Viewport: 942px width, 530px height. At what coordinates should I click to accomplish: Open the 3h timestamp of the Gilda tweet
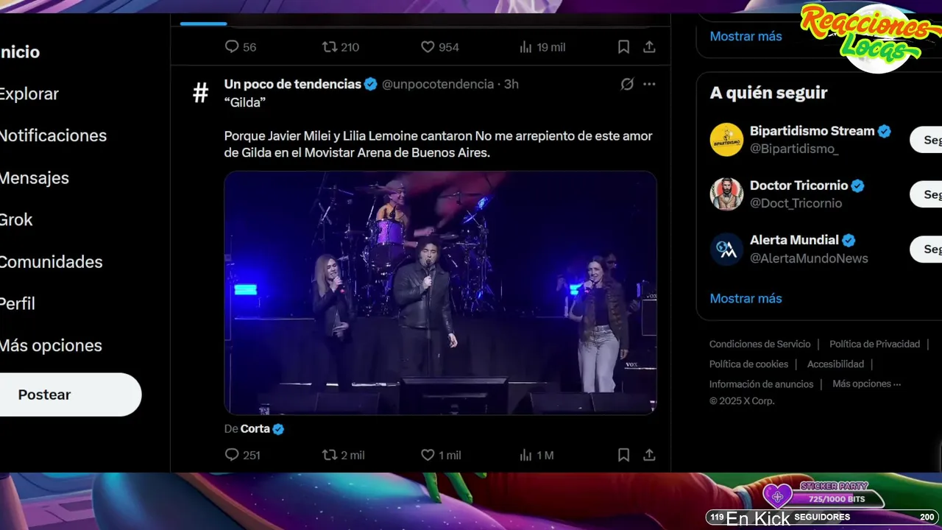click(x=511, y=84)
